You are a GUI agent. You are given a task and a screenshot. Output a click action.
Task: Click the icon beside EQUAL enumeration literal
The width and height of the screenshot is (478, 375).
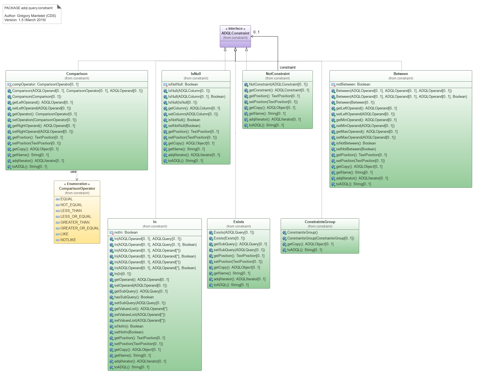[58, 199]
